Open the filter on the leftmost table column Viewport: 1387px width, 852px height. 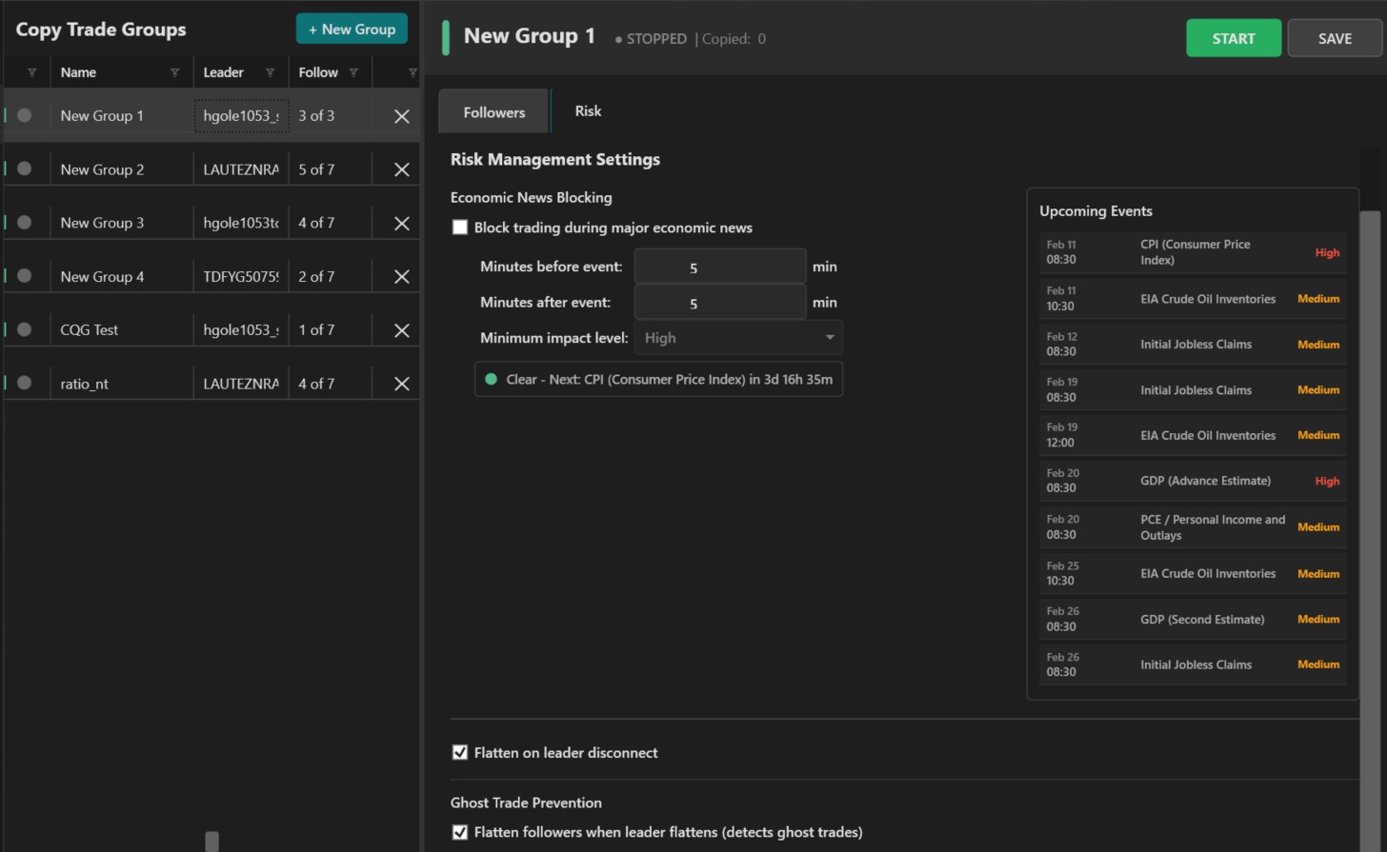(x=30, y=71)
